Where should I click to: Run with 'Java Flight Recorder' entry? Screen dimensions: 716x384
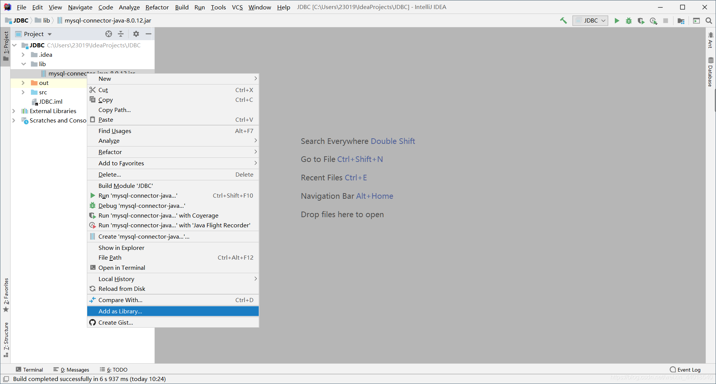pos(173,225)
